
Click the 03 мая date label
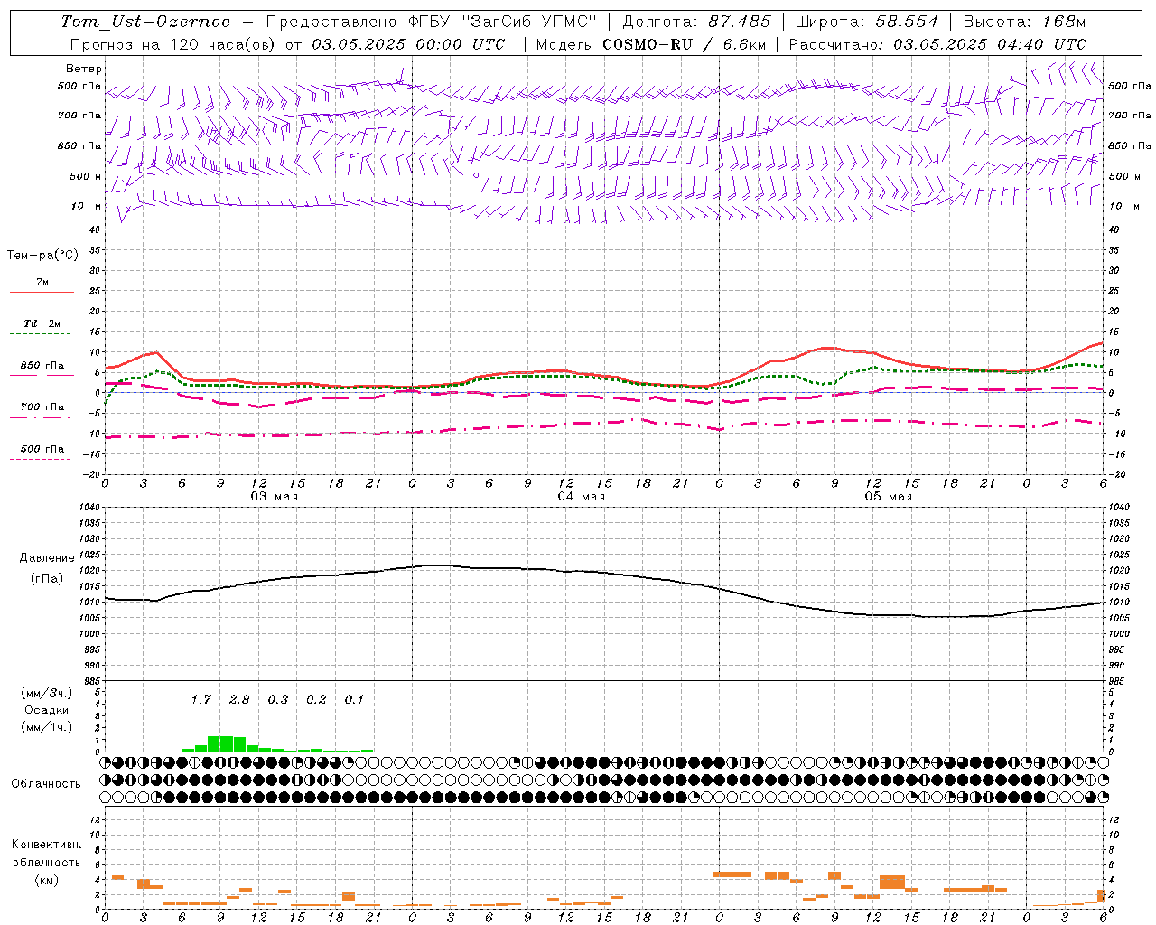274,497
